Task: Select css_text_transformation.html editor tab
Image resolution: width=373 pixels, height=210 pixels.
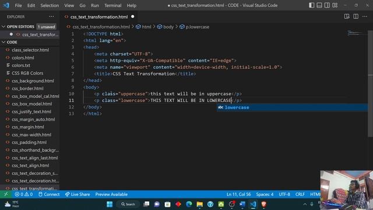Action: click(x=99, y=17)
